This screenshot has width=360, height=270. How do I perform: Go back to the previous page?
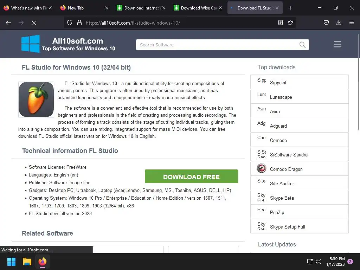coord(8,23)
